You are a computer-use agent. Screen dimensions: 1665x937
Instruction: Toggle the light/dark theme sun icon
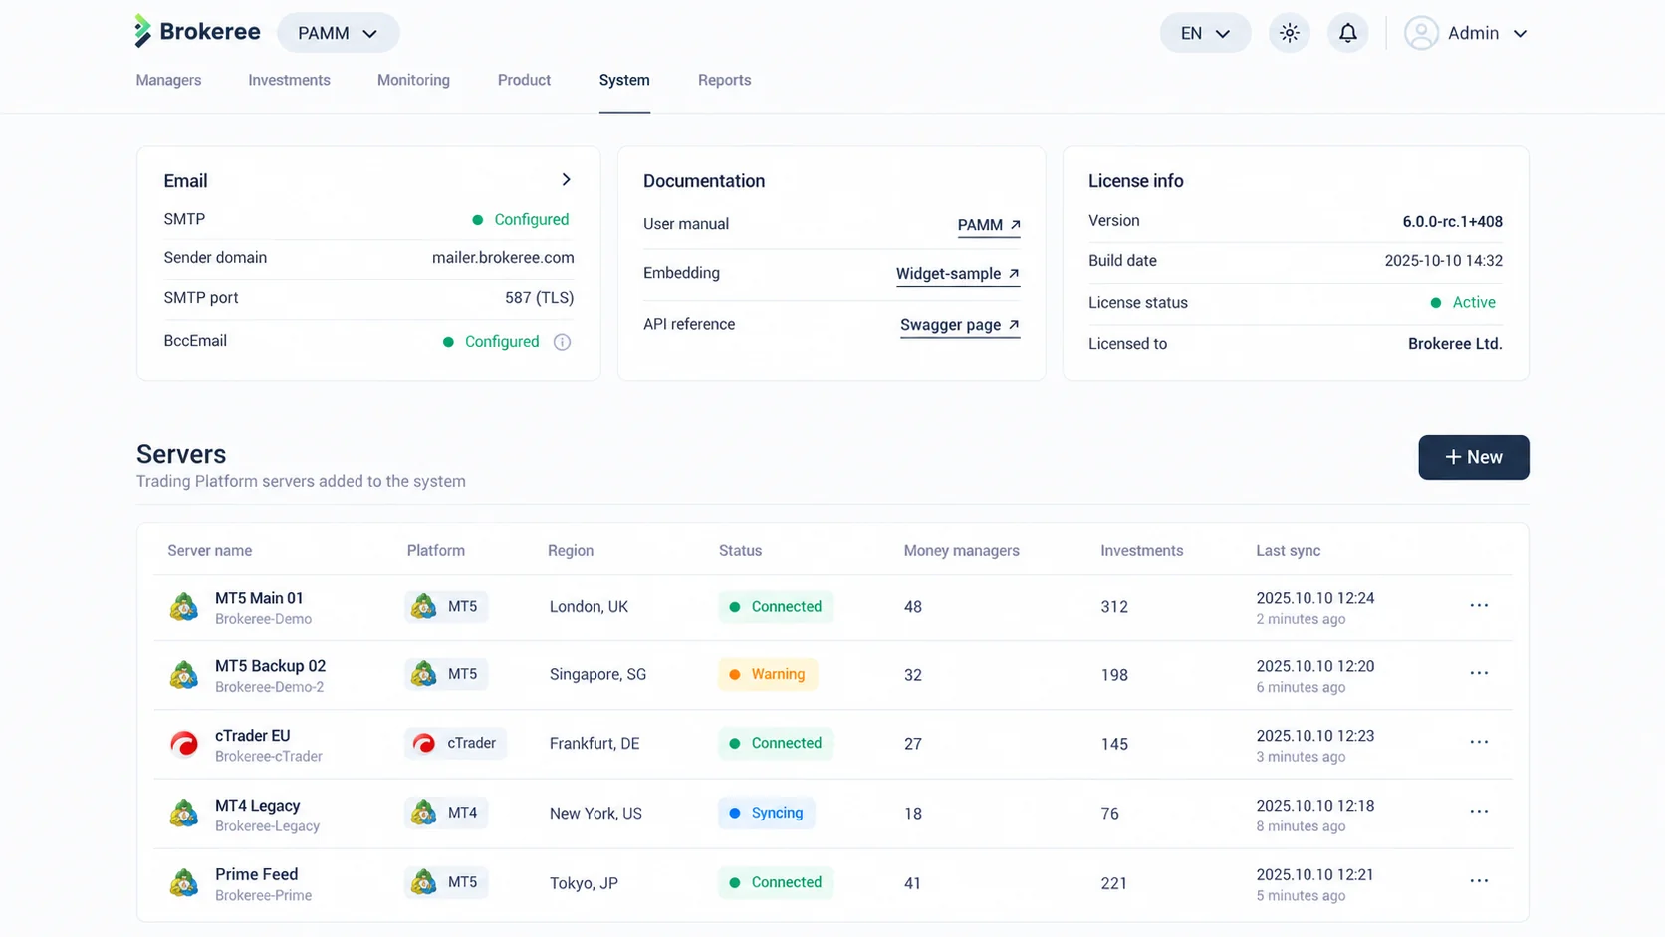tap(1289, 33)
